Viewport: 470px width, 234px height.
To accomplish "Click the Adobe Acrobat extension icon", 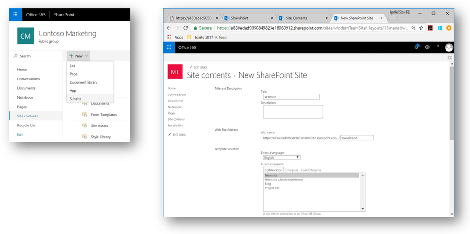I will 430,28.
